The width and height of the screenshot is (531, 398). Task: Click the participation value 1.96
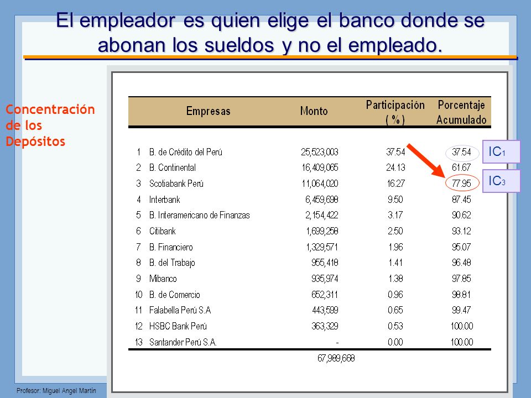click(395, 247)
